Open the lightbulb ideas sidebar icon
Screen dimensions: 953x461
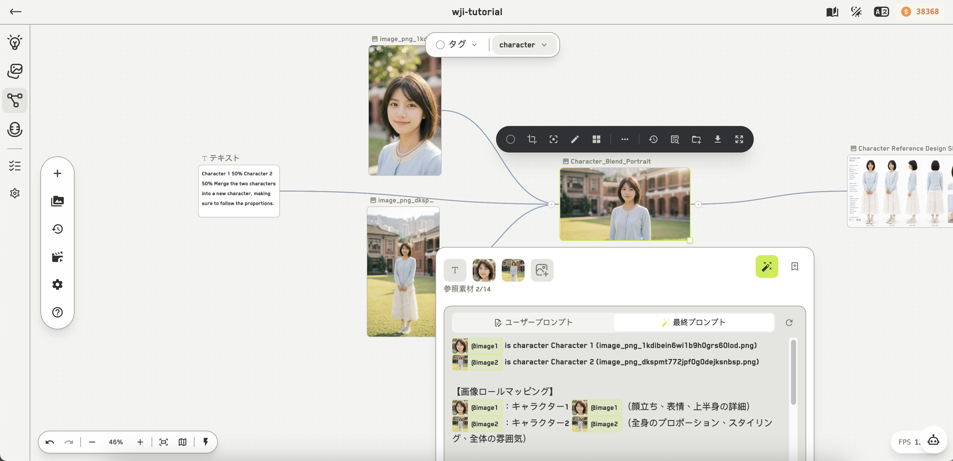coord(15,42)
